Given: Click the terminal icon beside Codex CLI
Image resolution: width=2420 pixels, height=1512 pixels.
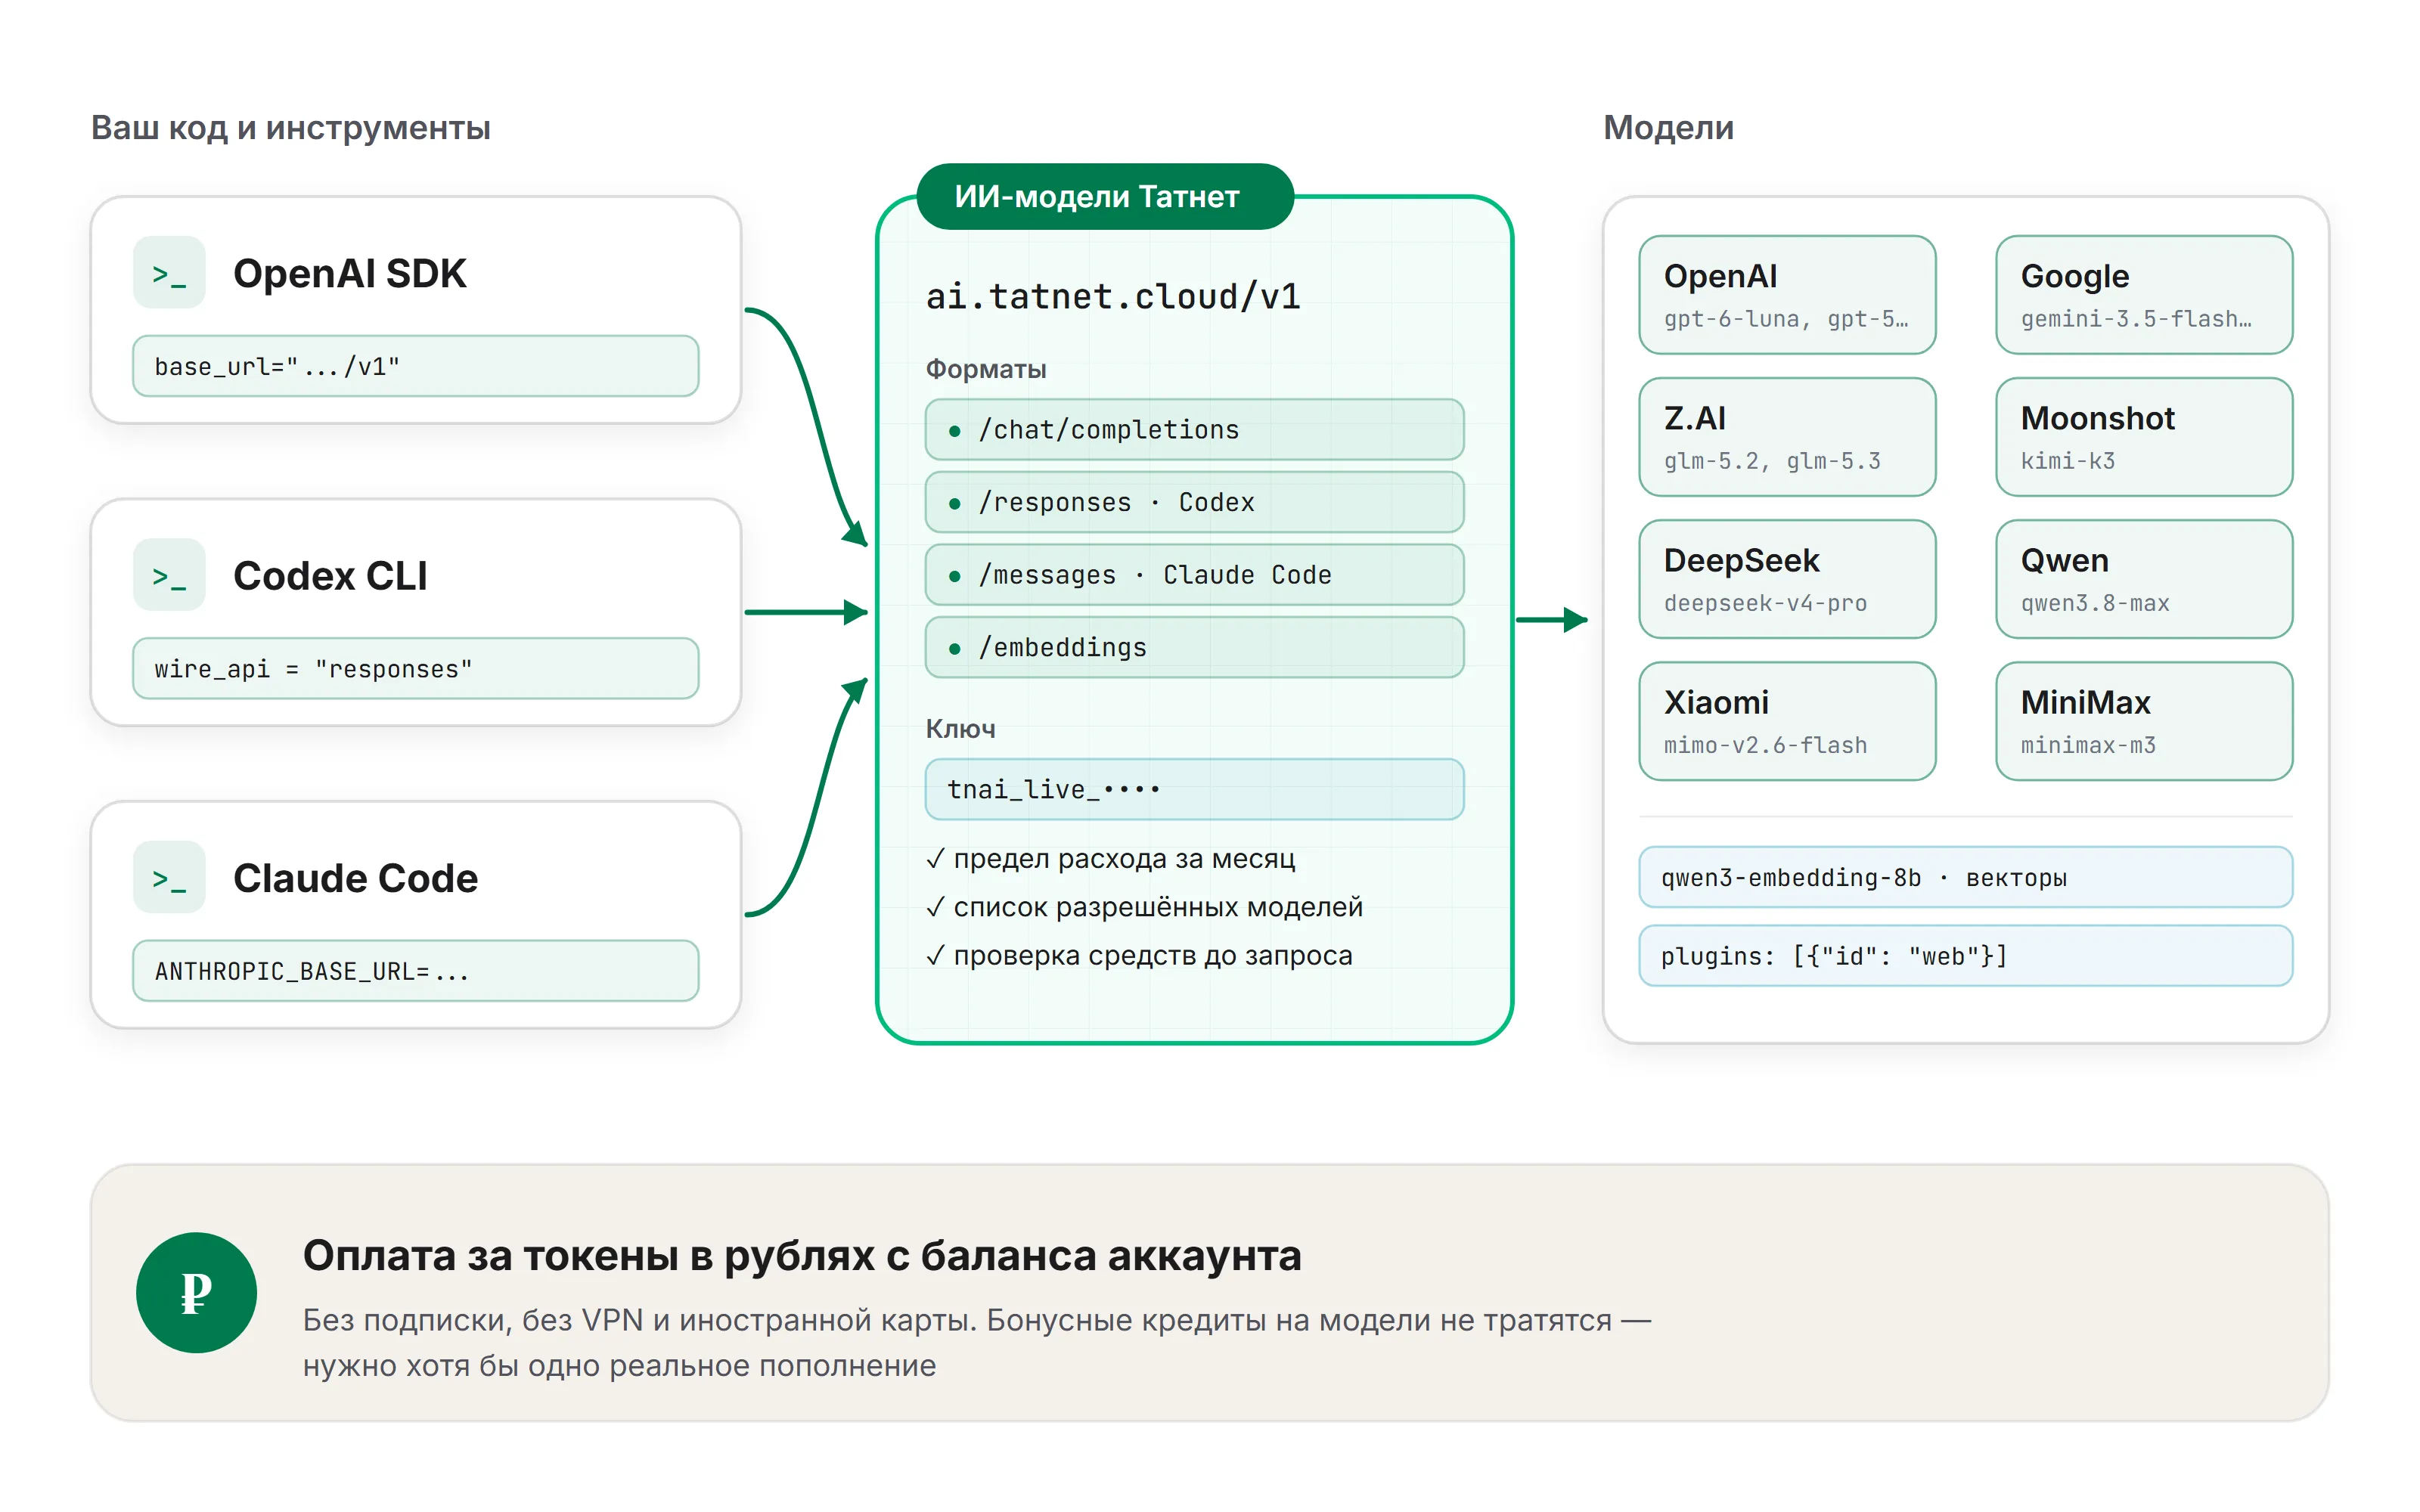Looking at the screenshot, I should pos(169,576).
